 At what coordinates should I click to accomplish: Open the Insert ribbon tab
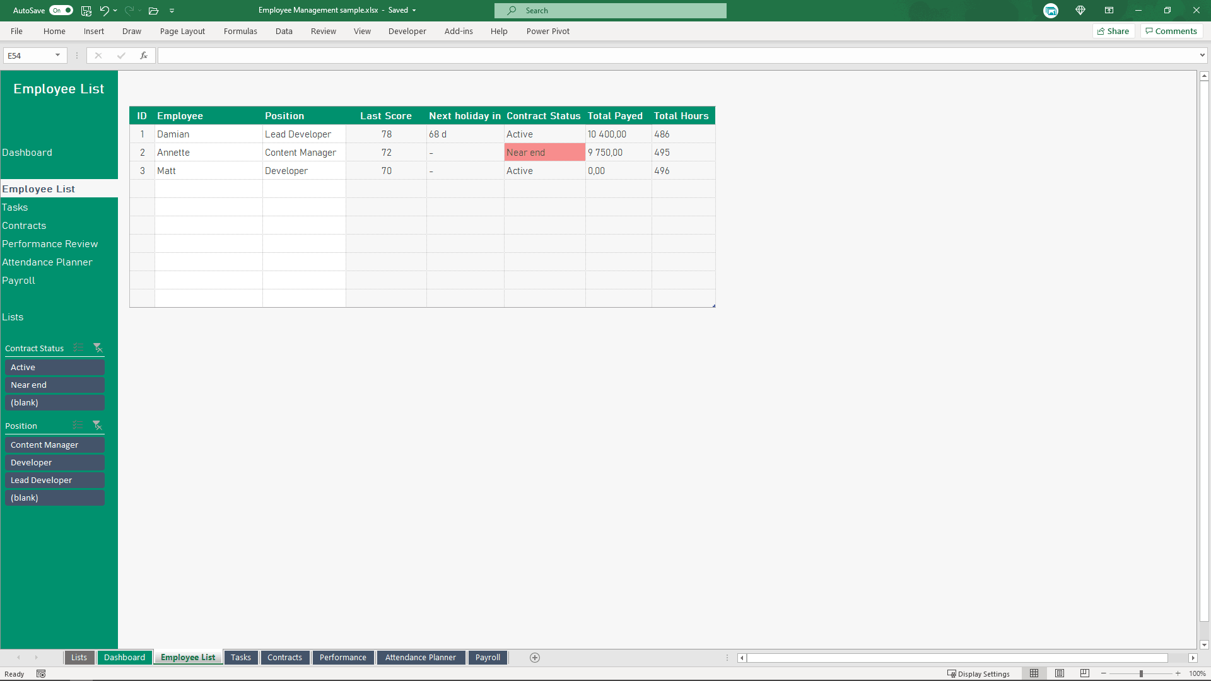point(94,31)
